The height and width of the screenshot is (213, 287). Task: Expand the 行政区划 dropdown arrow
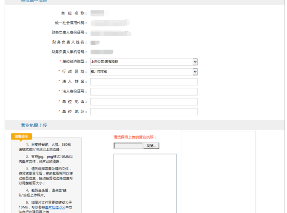(195, 72)
